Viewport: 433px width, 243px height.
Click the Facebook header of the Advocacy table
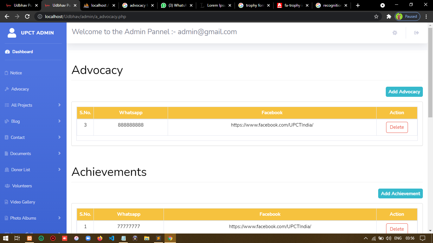click(x=272, y=113)
